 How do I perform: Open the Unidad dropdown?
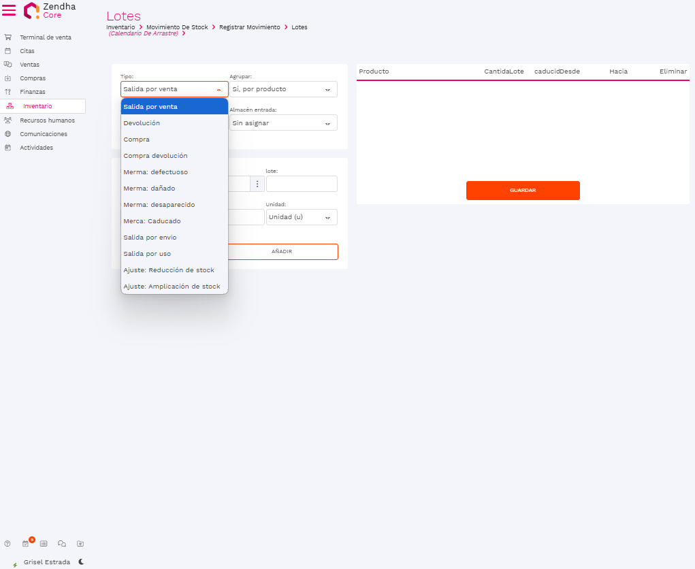click(x=301, y=217)
